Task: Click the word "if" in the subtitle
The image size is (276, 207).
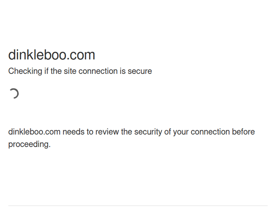Action: [x=46, y=71]
